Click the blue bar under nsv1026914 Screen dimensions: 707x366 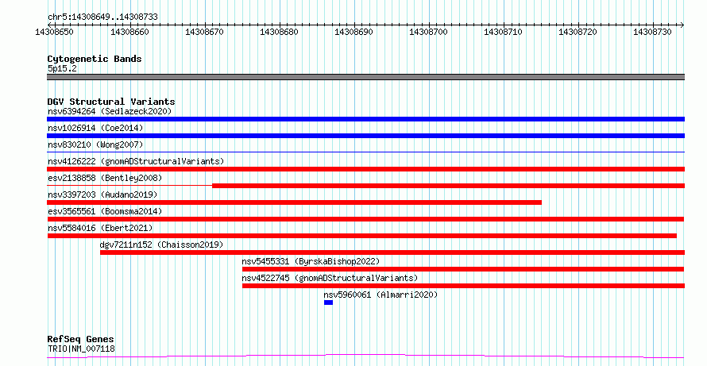point(365,136)
